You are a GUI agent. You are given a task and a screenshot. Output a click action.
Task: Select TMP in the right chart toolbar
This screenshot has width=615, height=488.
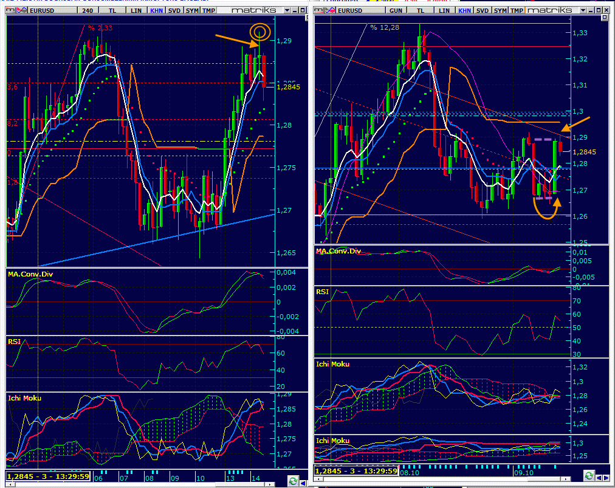[x=516, y=10]
